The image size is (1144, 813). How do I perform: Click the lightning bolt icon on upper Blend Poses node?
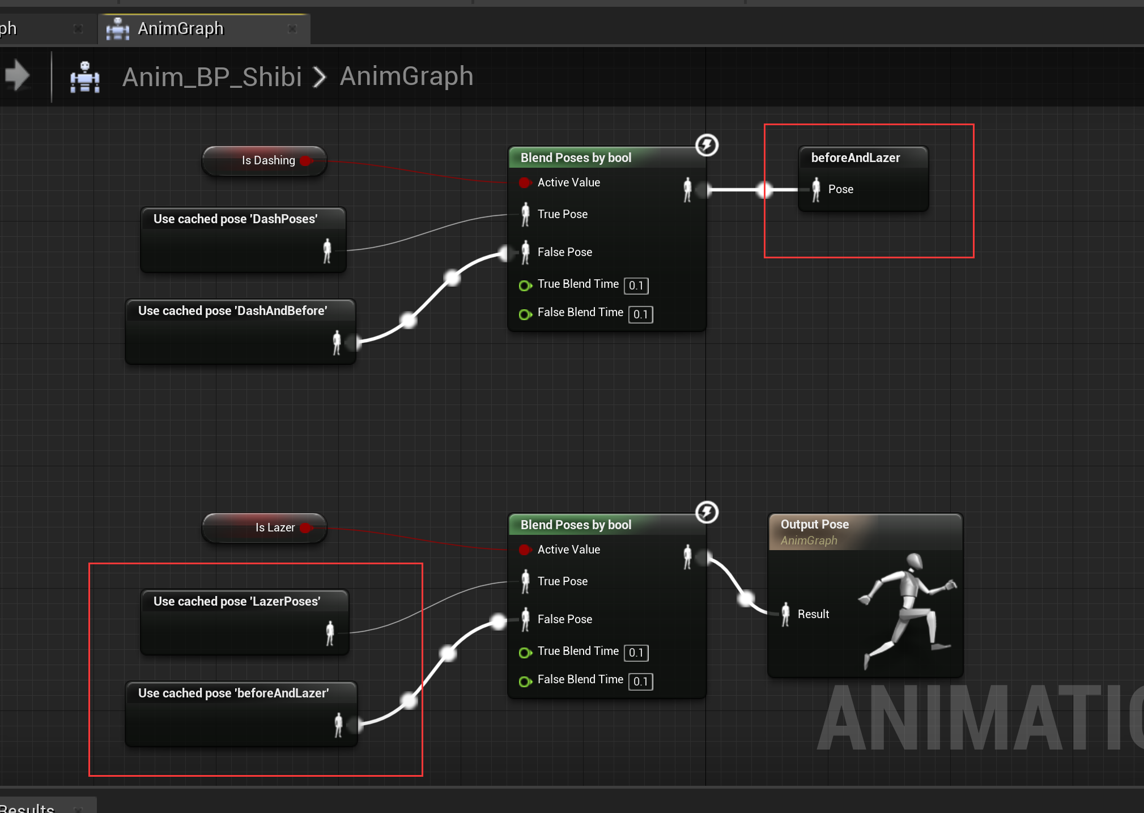[x=706, y=146]
